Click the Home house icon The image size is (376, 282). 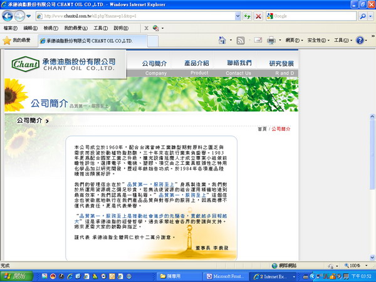[x=222, y=40]
